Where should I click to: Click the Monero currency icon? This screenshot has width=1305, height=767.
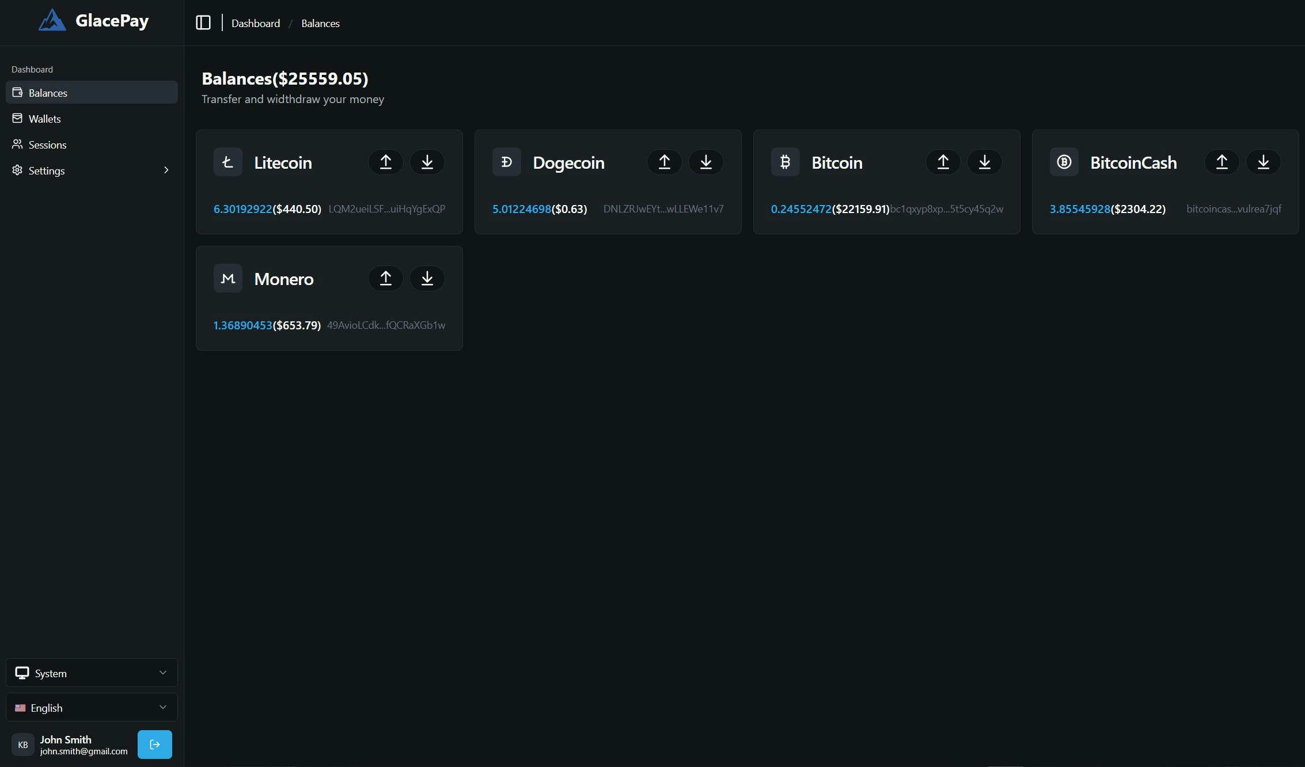coord(227,278)
